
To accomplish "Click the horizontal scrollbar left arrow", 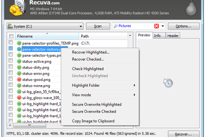I will [10, 125].
